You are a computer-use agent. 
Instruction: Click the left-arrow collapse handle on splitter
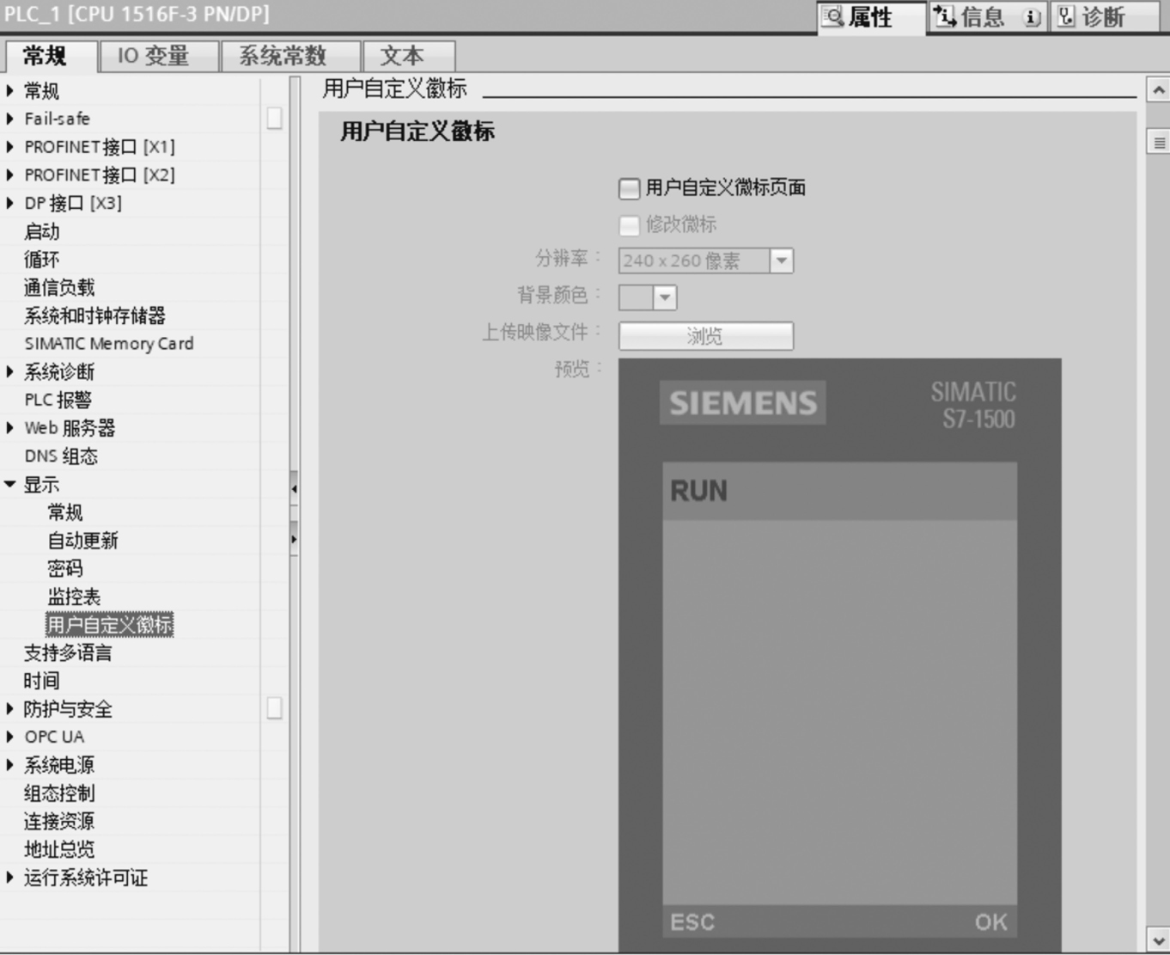[x=294, y=489]
